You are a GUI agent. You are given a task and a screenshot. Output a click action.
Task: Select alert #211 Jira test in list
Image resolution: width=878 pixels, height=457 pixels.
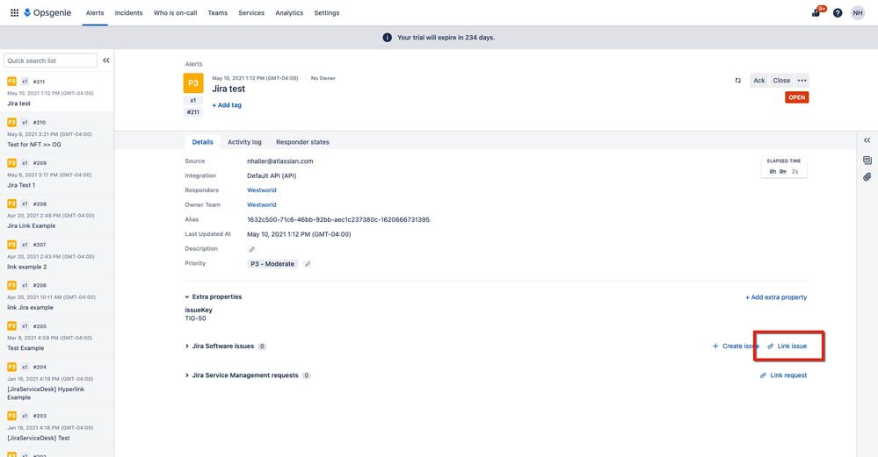click(56, 92)
